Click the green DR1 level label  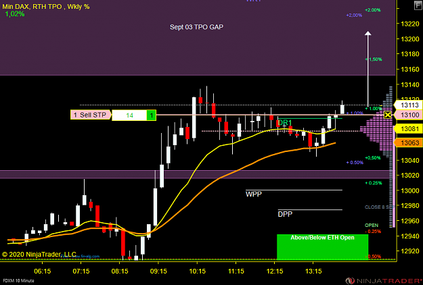click(x=285, y=123)
